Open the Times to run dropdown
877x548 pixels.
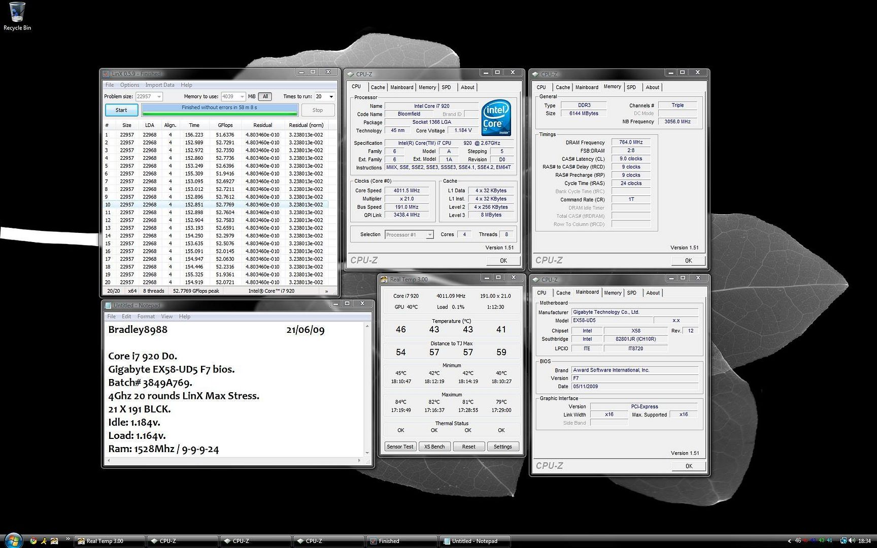[331, 96]
